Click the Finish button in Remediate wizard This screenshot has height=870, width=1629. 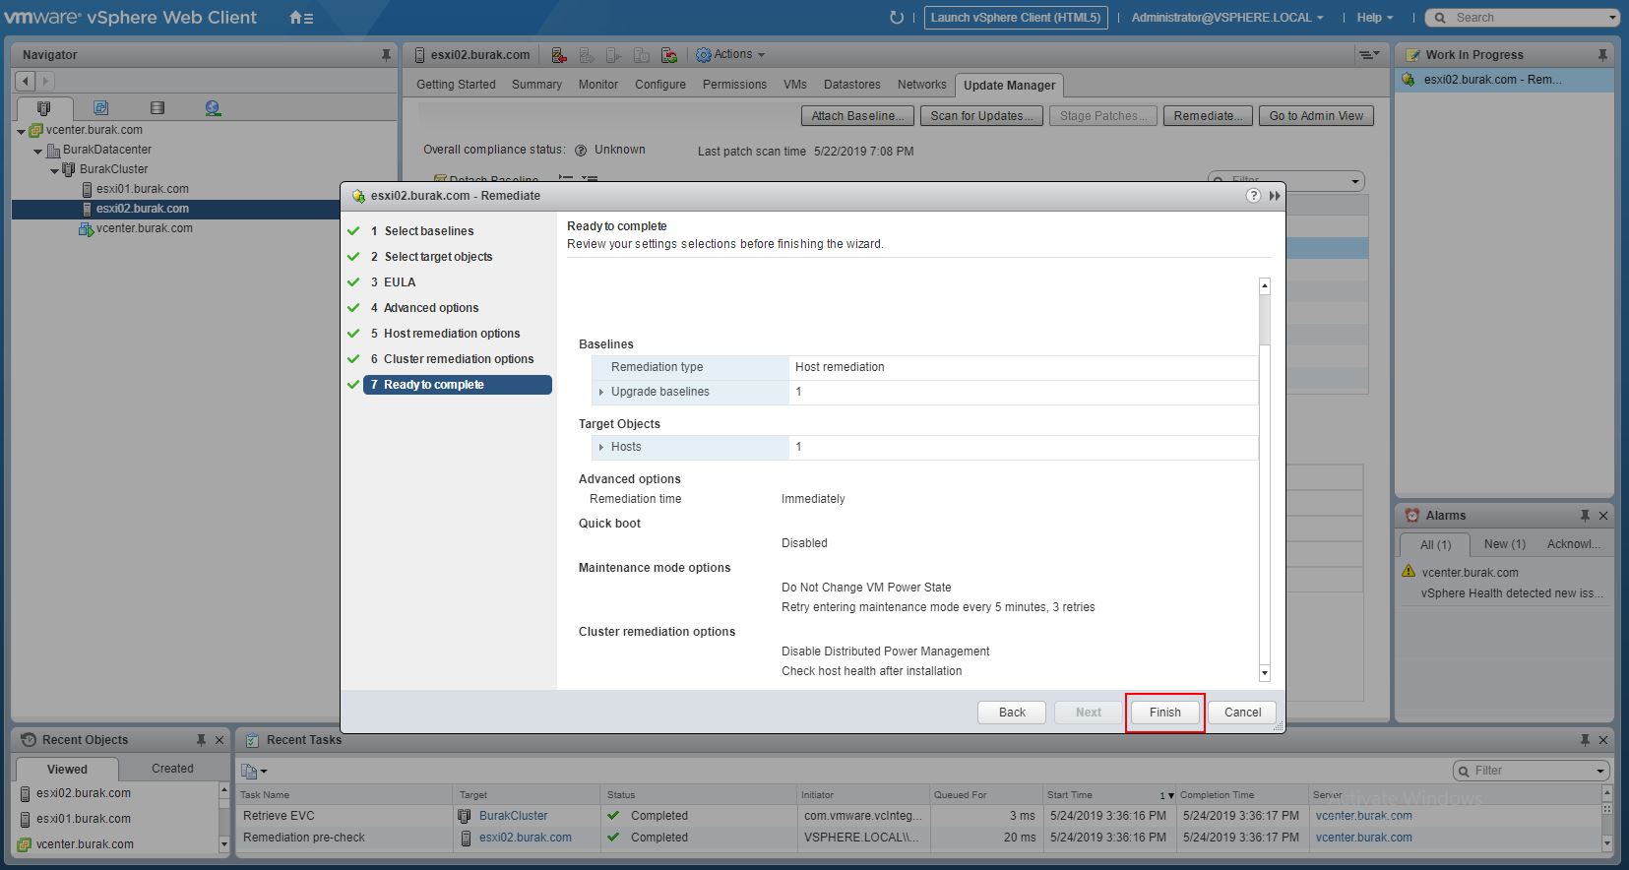pyautogui.click(x=1164, y=713)
